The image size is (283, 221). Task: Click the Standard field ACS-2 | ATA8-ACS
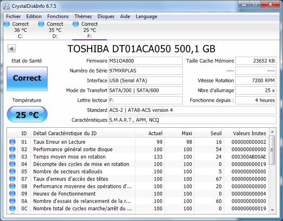pyautogui.click(x=193, y=110)
